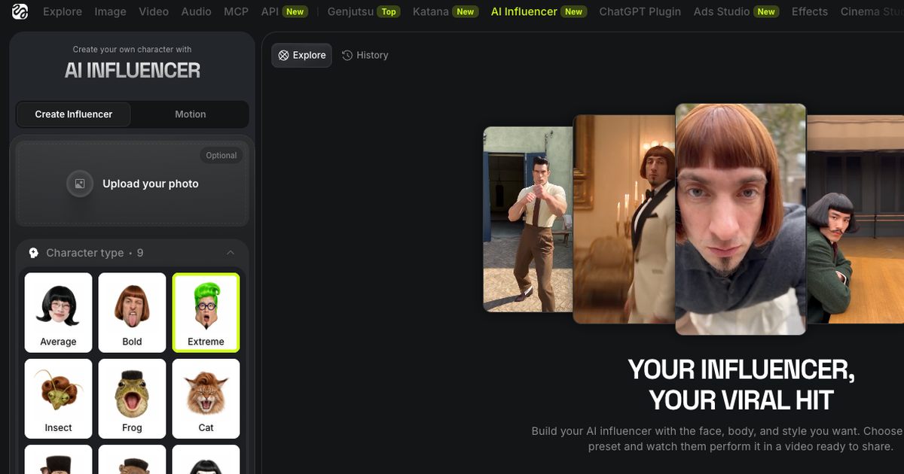This screenshot has width=904, height=474.
Task: Open Ads Studio in the top navigation
Action: pos(736,12)
